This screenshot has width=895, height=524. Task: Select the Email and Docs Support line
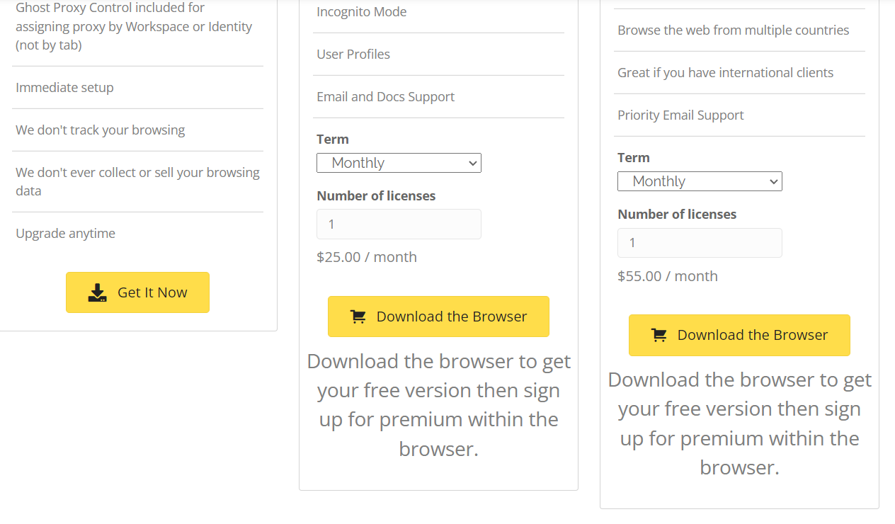tap(385, 96)
